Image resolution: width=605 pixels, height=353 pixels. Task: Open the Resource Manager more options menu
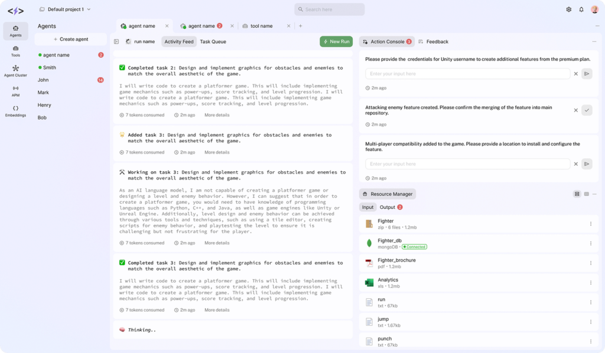click(595, 194)
